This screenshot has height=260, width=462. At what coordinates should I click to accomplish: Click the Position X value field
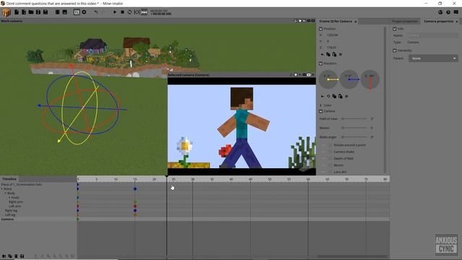pyautogui.click(x=332, y=35)
